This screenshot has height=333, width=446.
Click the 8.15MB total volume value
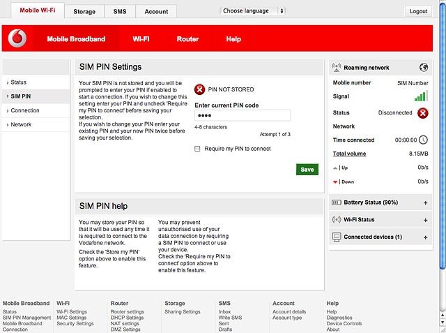click(419, 154)
